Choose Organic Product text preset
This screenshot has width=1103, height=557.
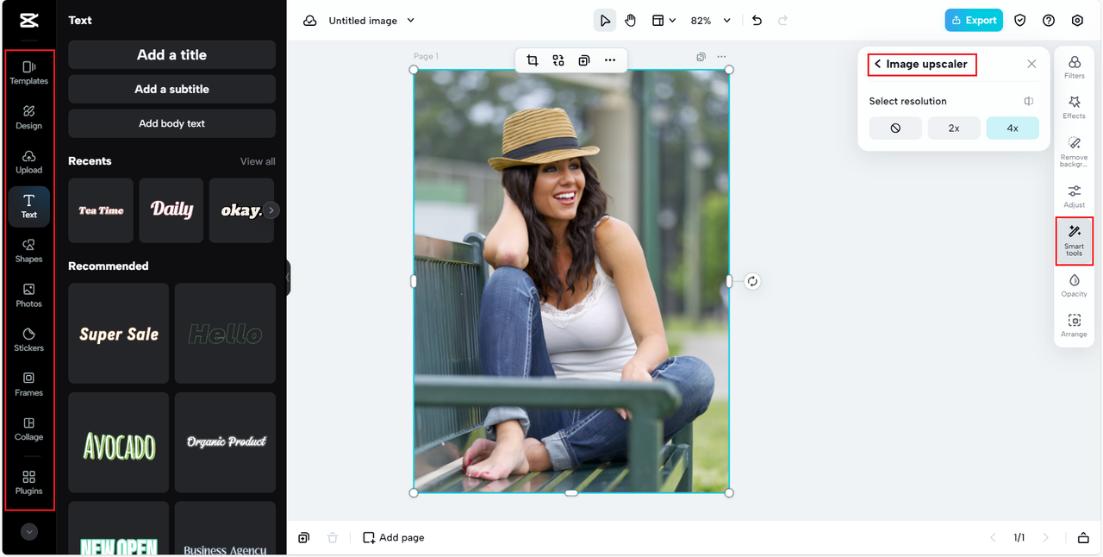[x=225, y=442]
